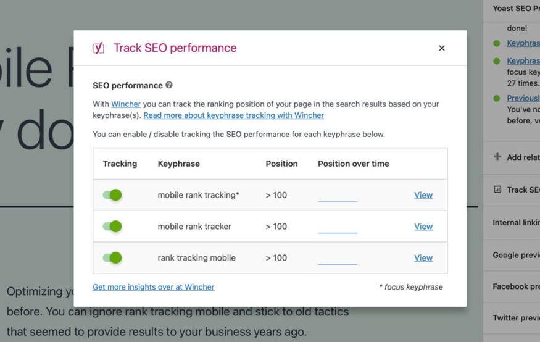Toggle tracking for mobile rank tracker

112,227
